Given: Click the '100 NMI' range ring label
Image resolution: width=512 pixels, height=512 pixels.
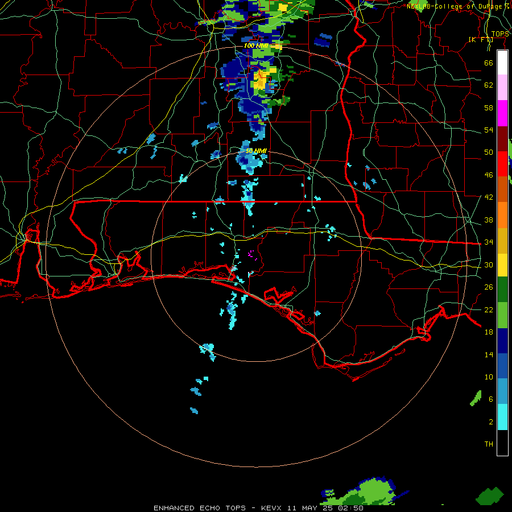Looking at the screenshot, I should [x=256, y=46].
